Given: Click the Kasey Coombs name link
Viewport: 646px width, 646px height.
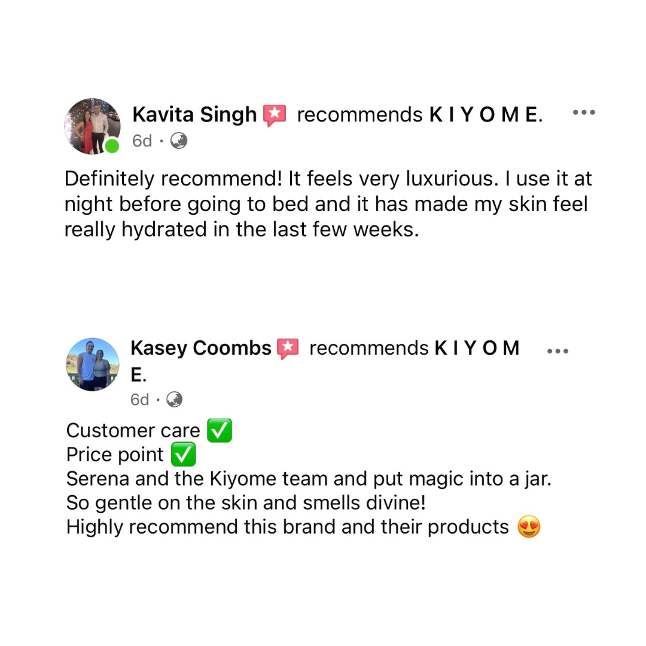Looking at the screenshot, I should [x=200, y=348].
